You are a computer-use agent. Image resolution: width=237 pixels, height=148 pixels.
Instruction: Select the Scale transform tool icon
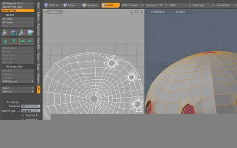[x=22, y=33]
